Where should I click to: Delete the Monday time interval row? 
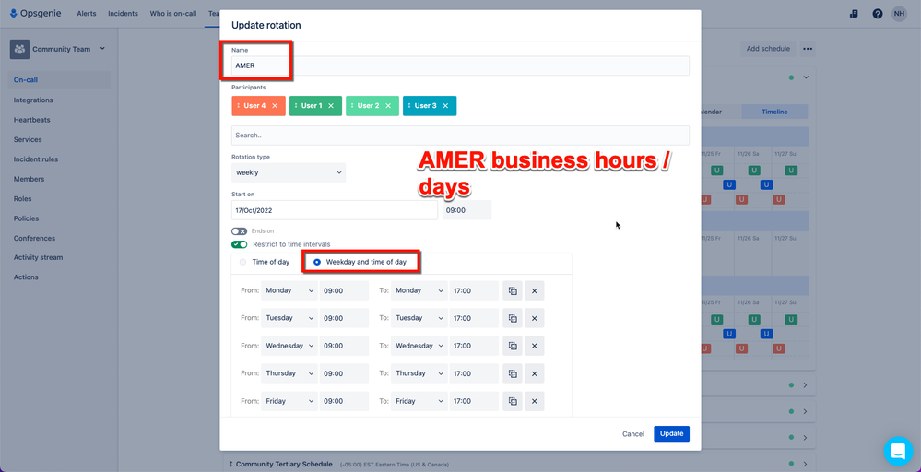(535, 290)
